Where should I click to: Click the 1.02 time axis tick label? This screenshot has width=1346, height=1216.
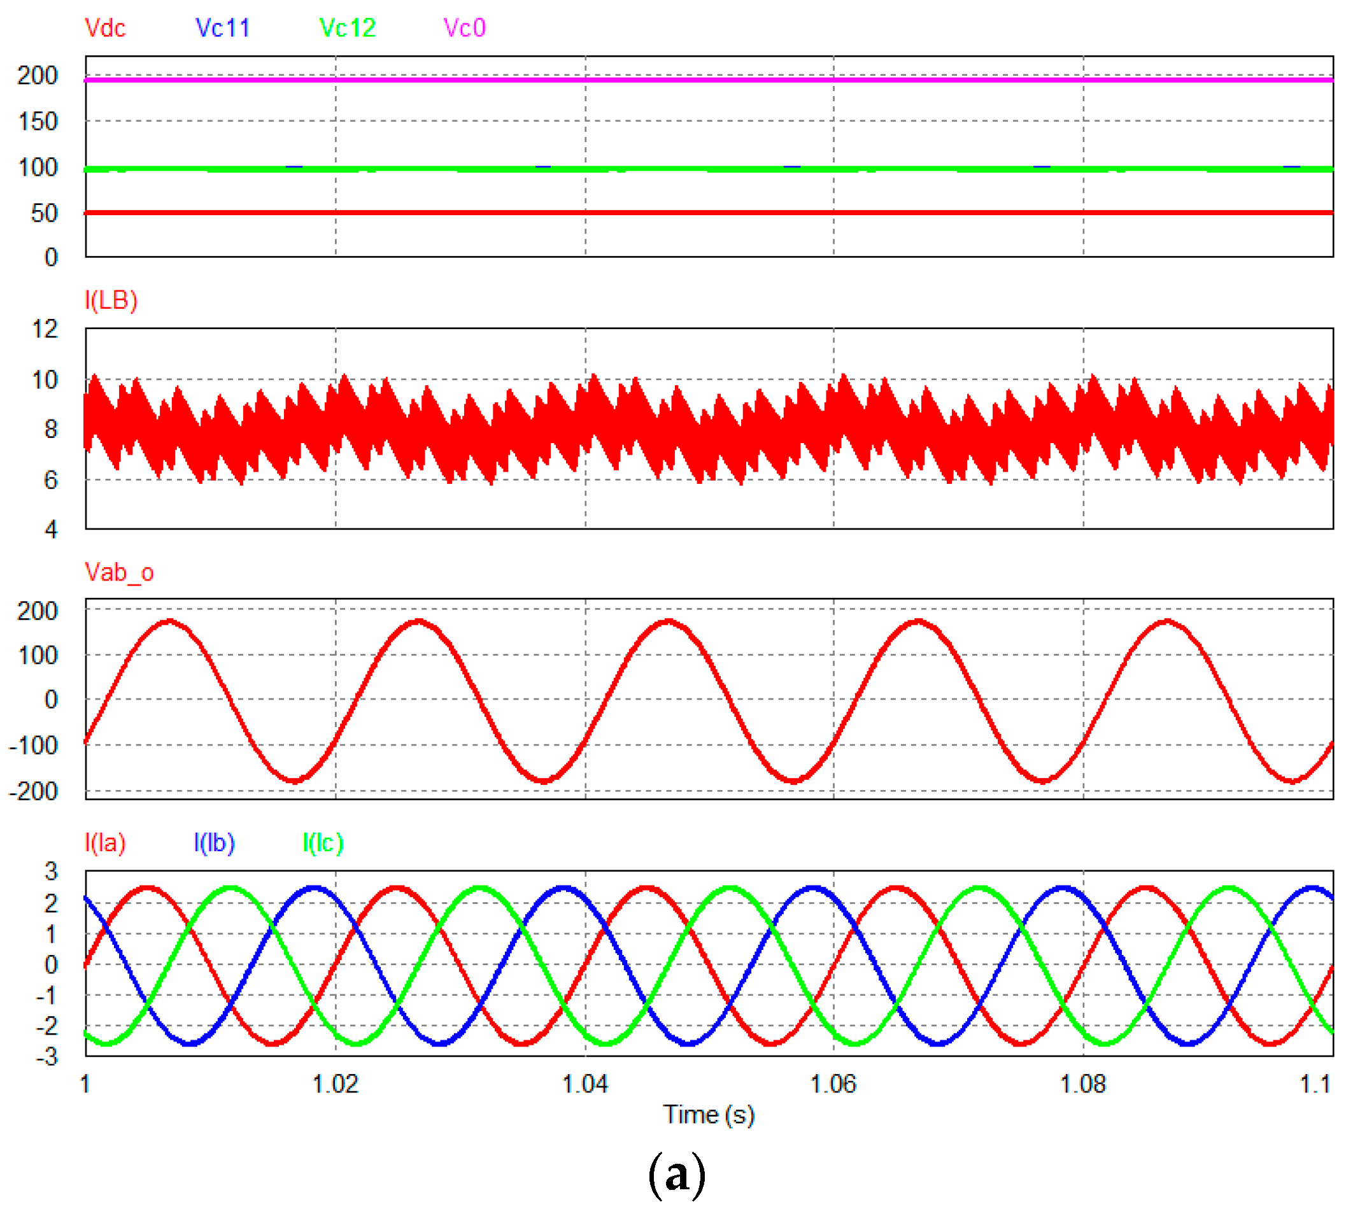(x=335, y=1084)
